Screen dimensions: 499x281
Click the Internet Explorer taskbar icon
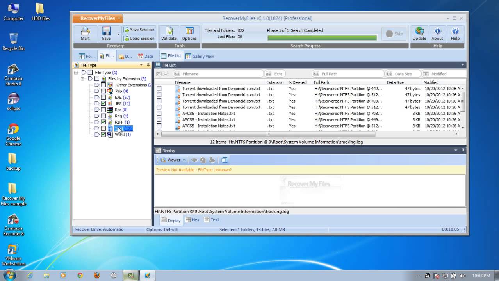(x=30, y=276)
